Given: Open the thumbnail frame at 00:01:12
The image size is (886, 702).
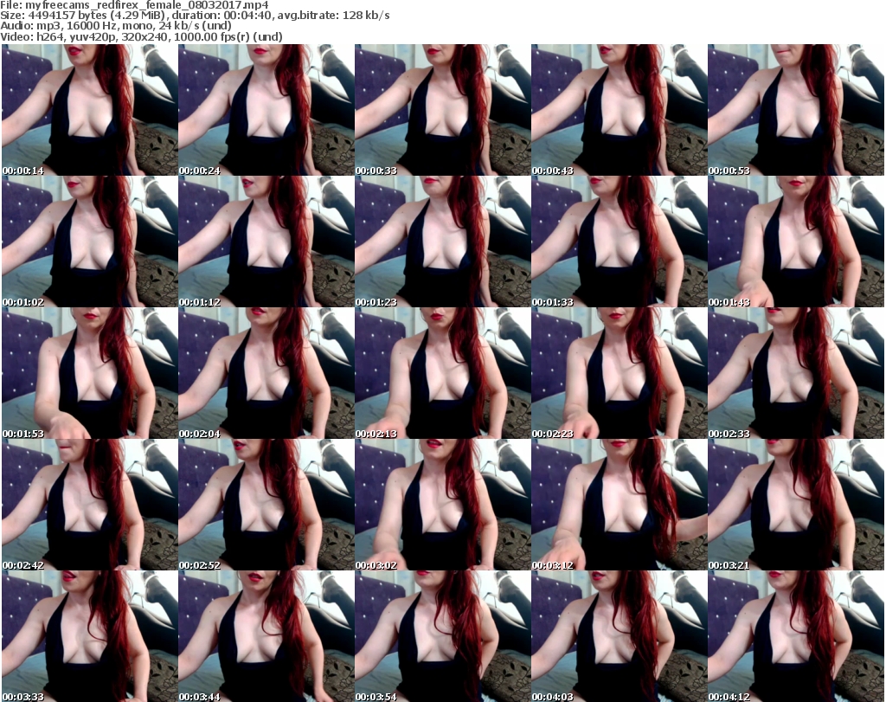Looking at the screenshot, I should pyautogui.click(x=266, y=242).
